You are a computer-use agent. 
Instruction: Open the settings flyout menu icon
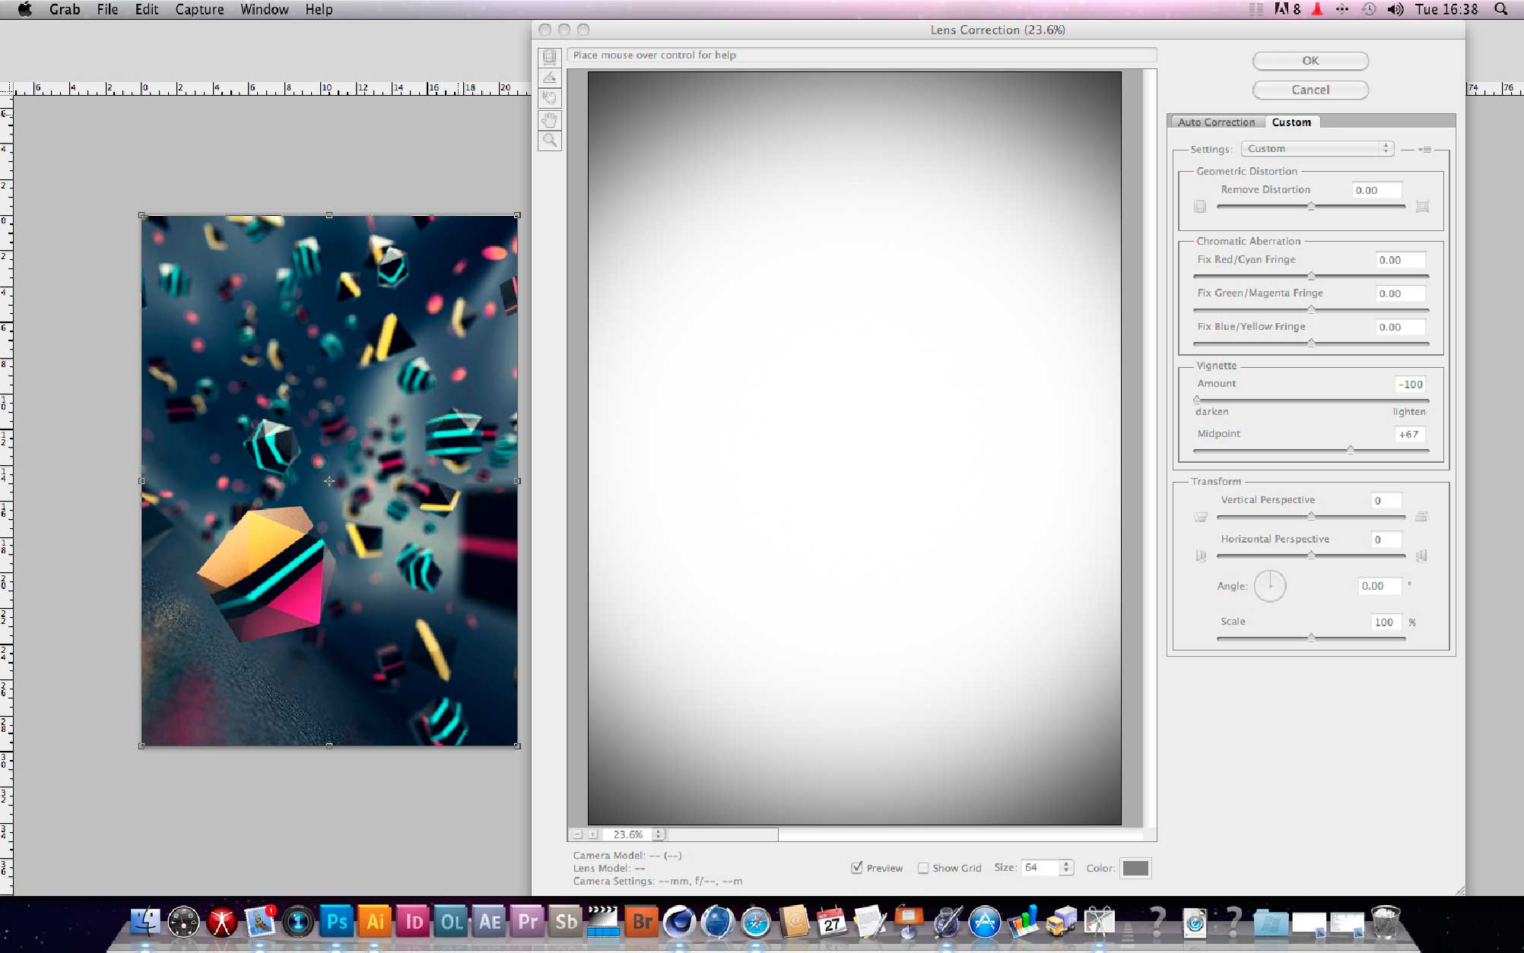1424,150
